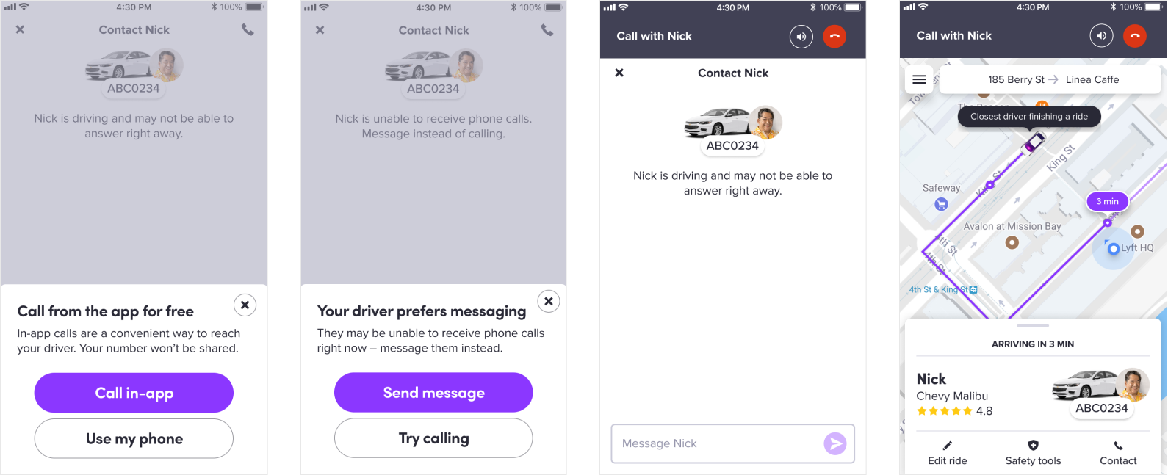Screen dimensions: 1168x475
Task: Select the Try calling button
Action: tap(433, 438)
